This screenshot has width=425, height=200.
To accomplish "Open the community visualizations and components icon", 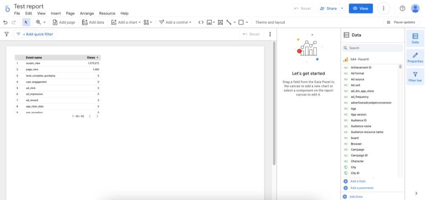I will [x=148, y=23].
